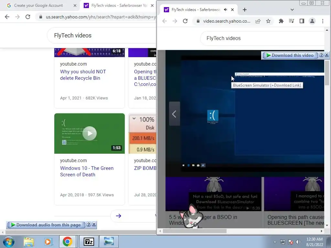Toggle Chrome side panel icon

[302, 21]
